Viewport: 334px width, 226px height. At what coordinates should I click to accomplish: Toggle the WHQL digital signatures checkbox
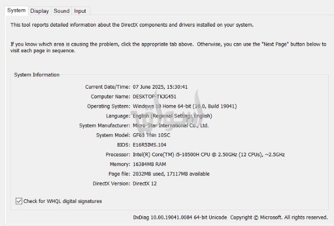(x=18, y=201)
